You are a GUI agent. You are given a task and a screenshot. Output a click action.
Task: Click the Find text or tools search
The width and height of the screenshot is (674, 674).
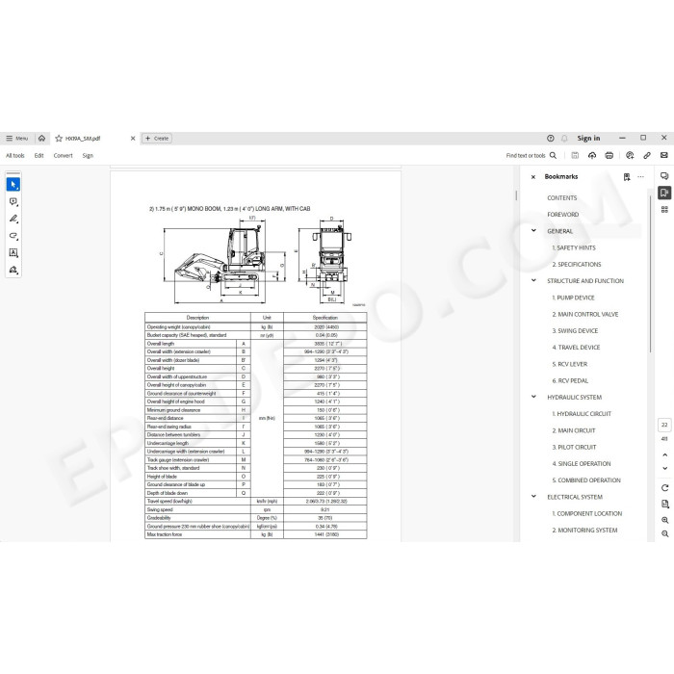point(531,156)
